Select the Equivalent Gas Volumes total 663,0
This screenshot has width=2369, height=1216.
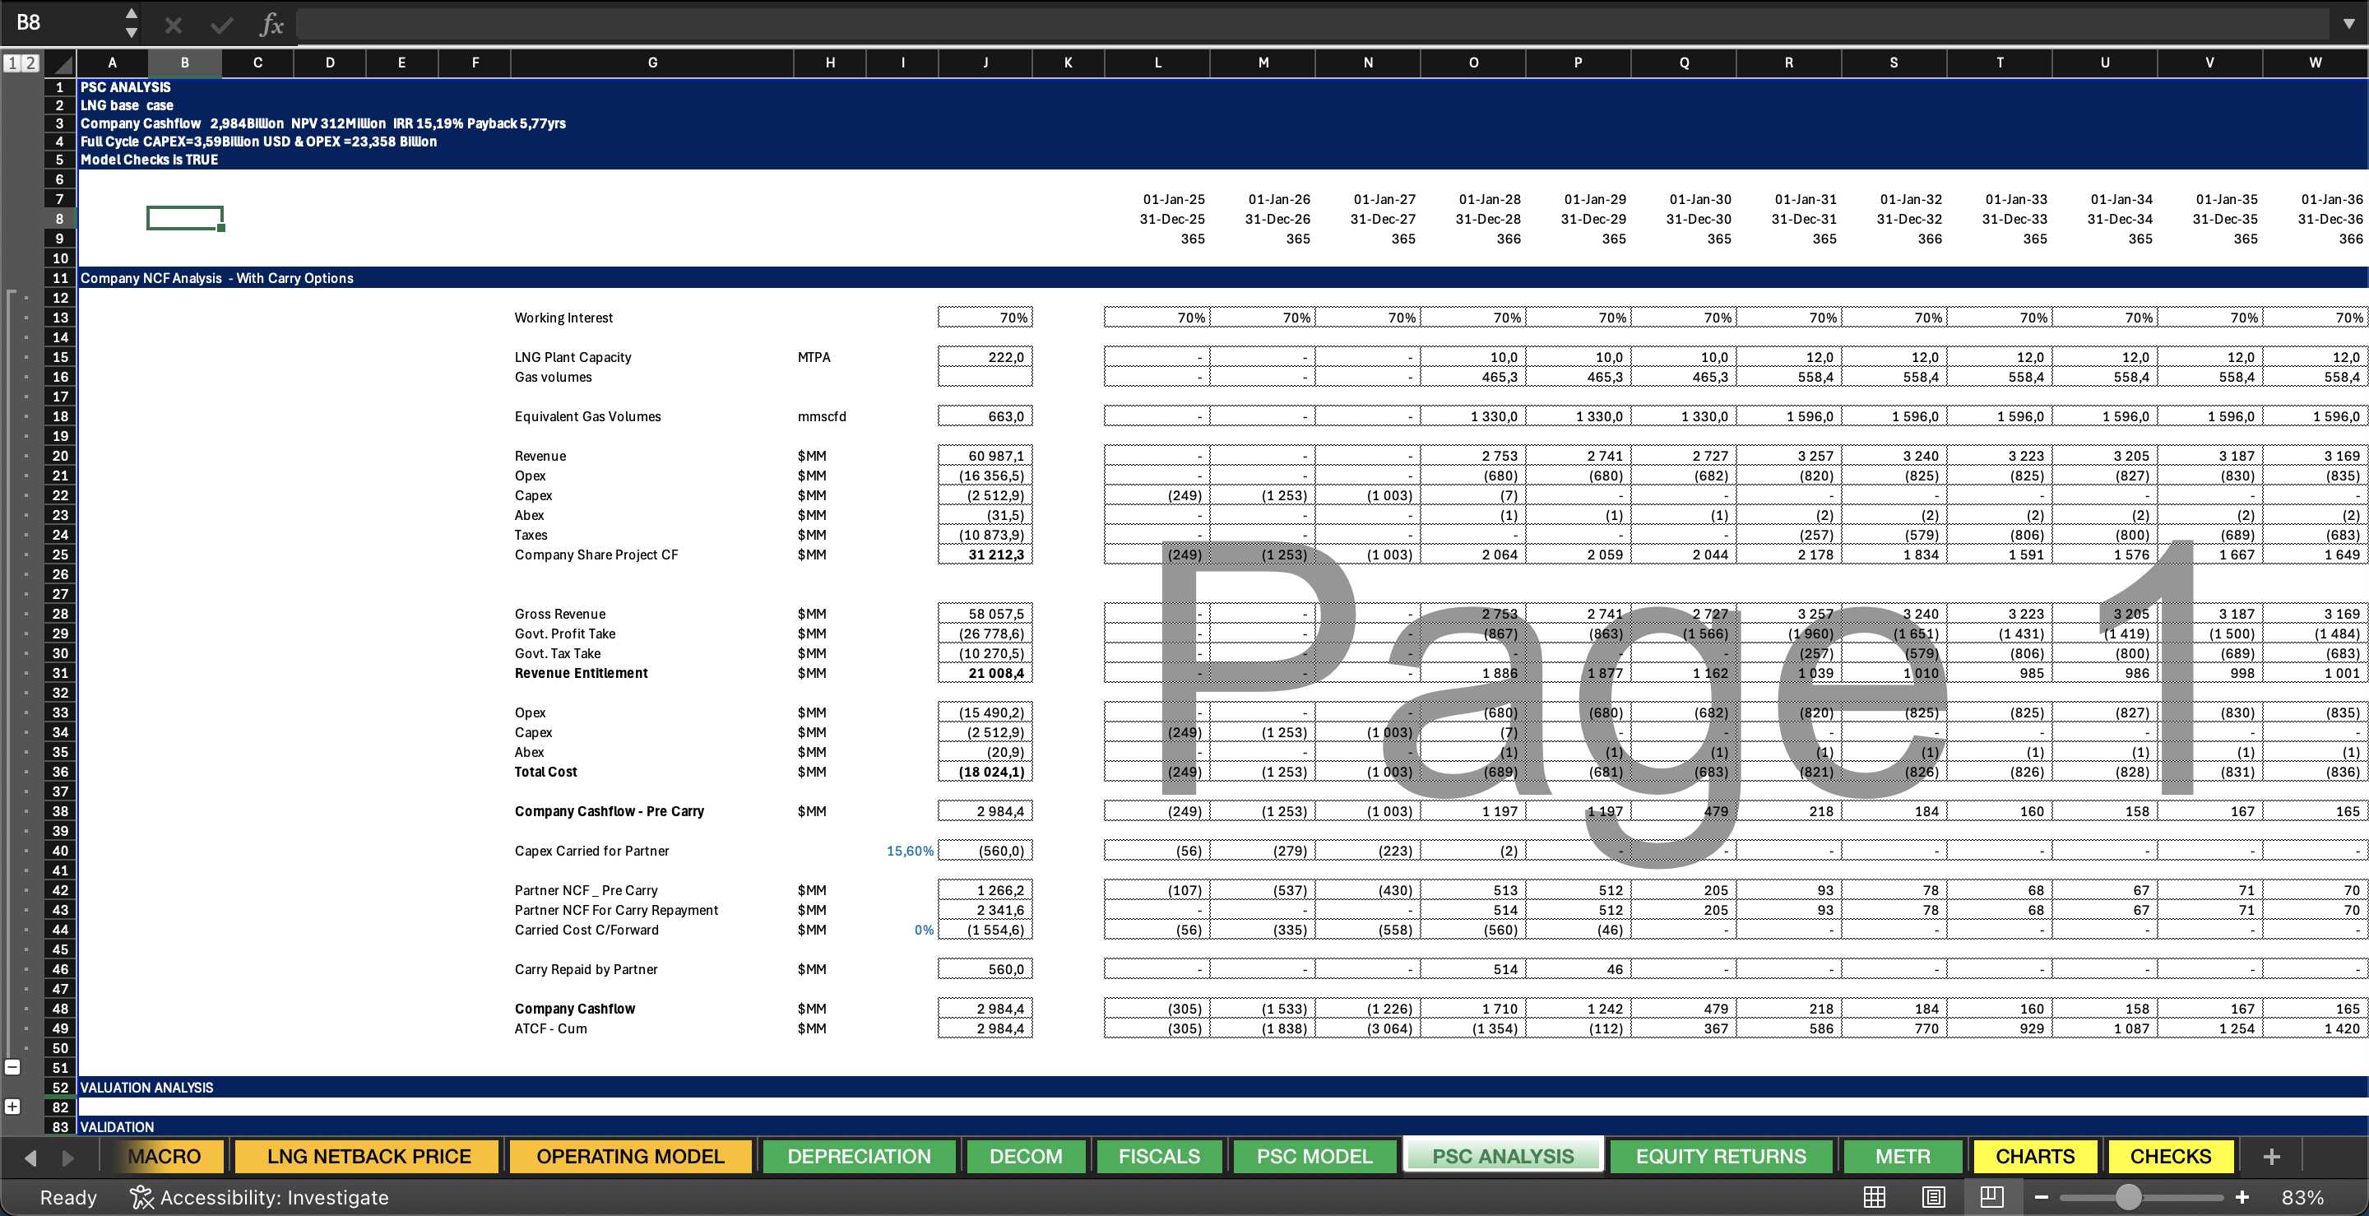[x=985, y=416]
